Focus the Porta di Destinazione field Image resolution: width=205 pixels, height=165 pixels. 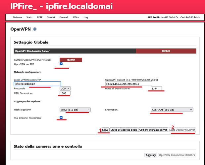pos(156,88)
